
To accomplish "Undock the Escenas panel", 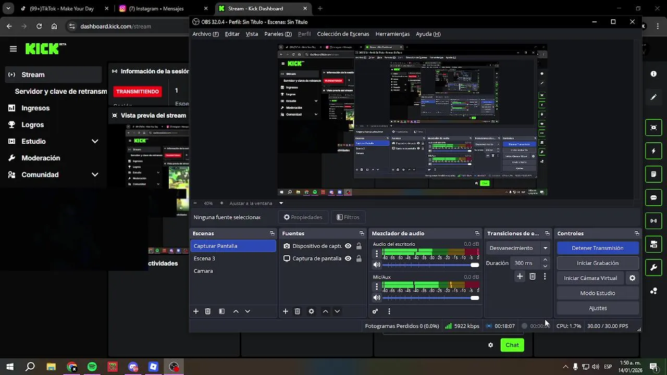I will [272, 233].
